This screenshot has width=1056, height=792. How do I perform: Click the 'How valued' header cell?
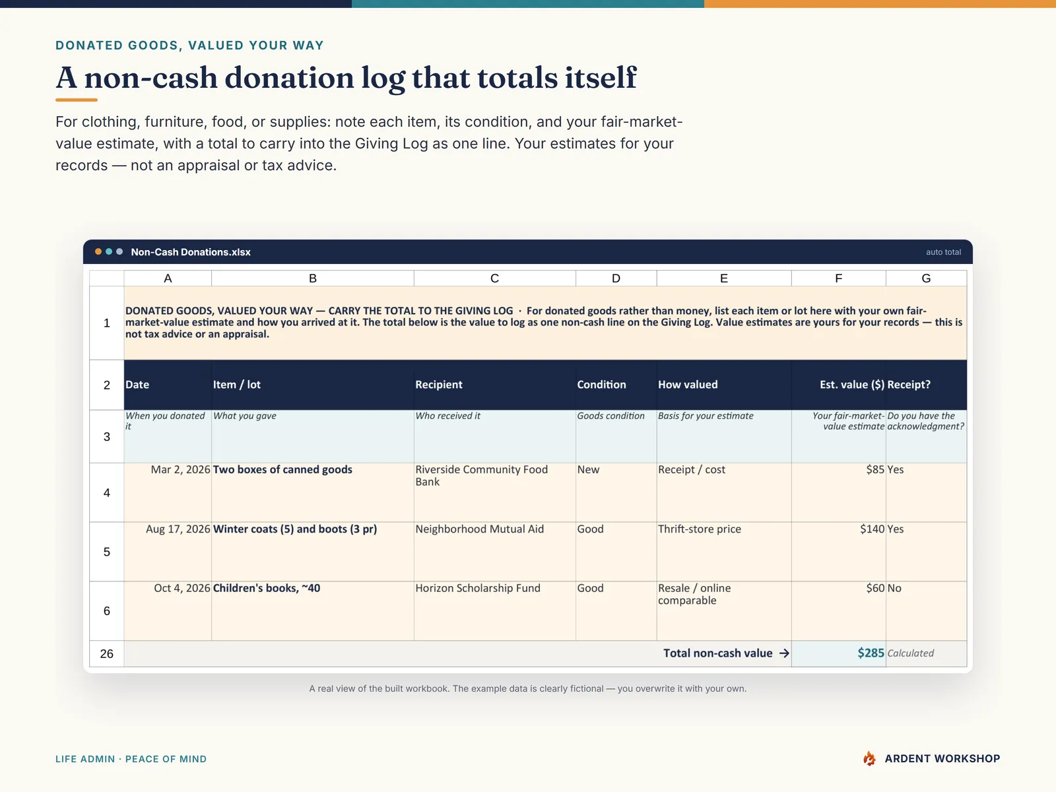tap(724, 385)
